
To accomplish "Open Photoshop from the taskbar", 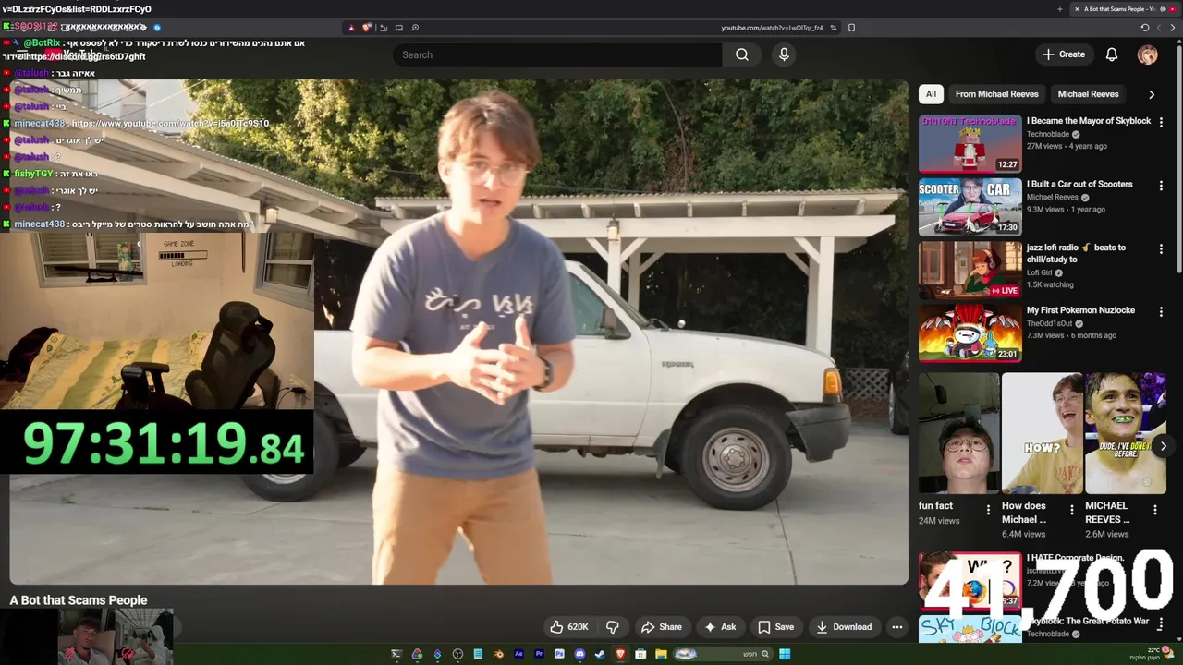I will pos(559,654).
